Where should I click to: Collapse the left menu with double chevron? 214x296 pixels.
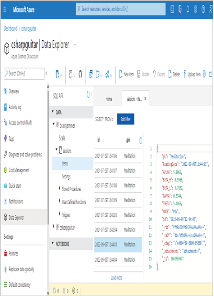pyautogui.click(x=46, y=74)
